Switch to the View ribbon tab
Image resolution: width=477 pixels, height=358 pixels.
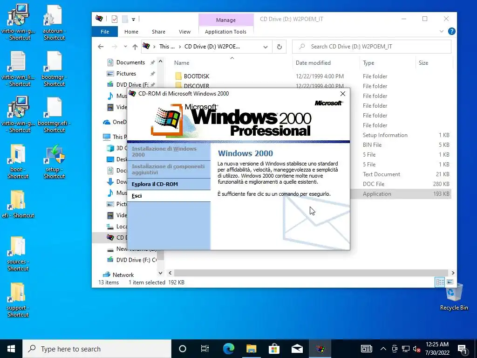click(x=184, y=32)
